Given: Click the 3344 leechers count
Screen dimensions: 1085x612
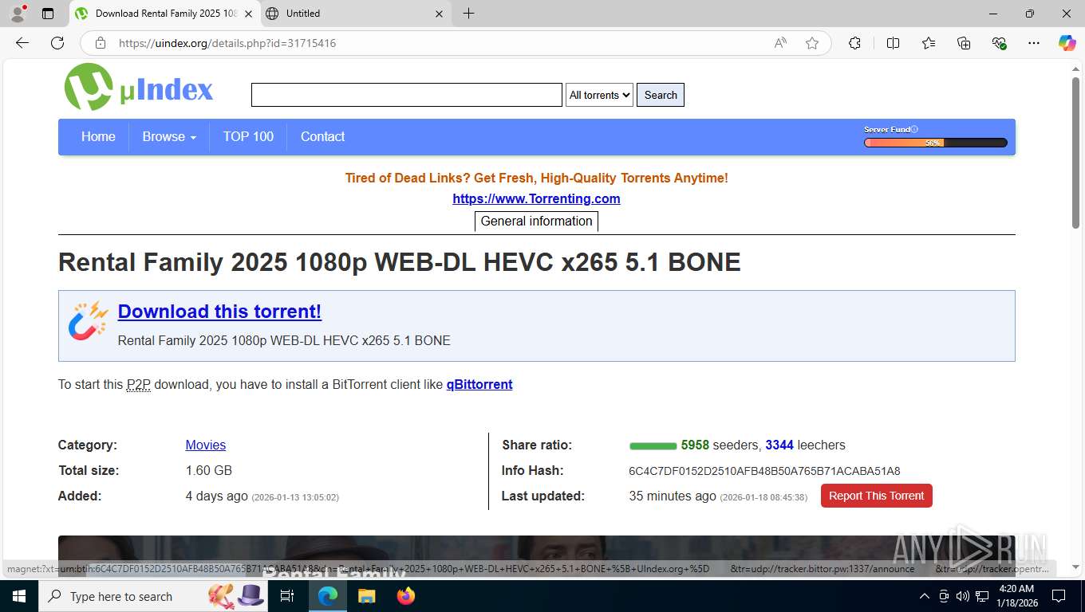Looking at the screenshot, I should point(779,445).
